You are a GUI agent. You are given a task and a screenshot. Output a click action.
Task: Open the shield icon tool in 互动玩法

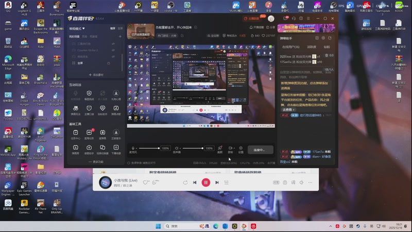(x=89, y=93)
